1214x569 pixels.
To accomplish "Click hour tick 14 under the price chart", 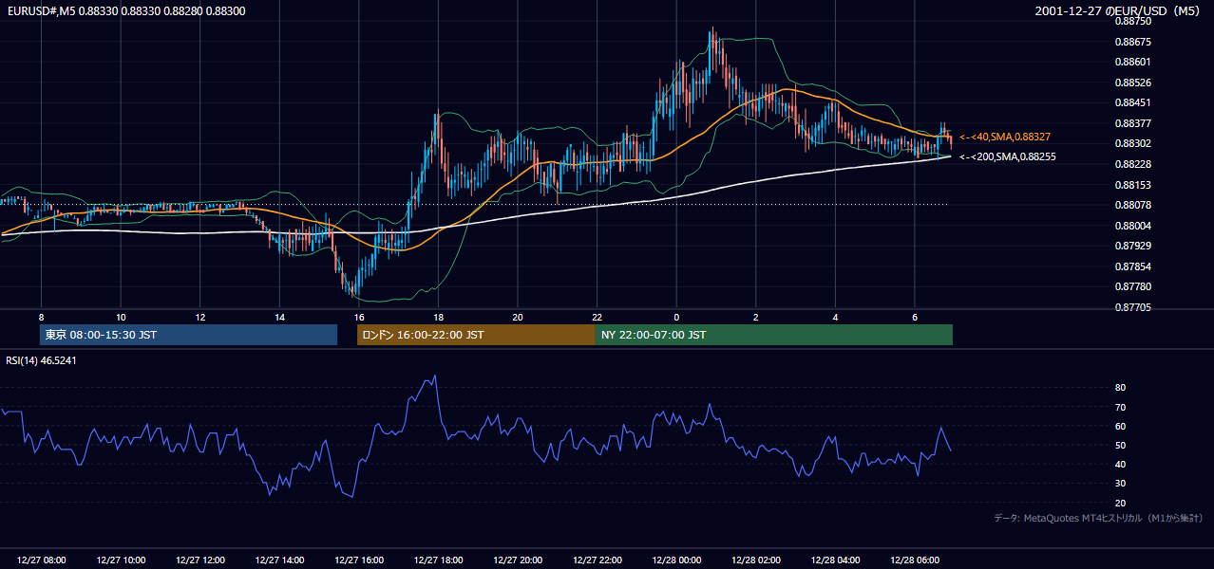I will click(279, 317).
